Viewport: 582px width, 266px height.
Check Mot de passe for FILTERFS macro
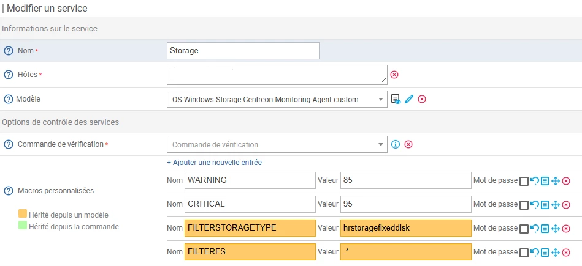(524, 253)
